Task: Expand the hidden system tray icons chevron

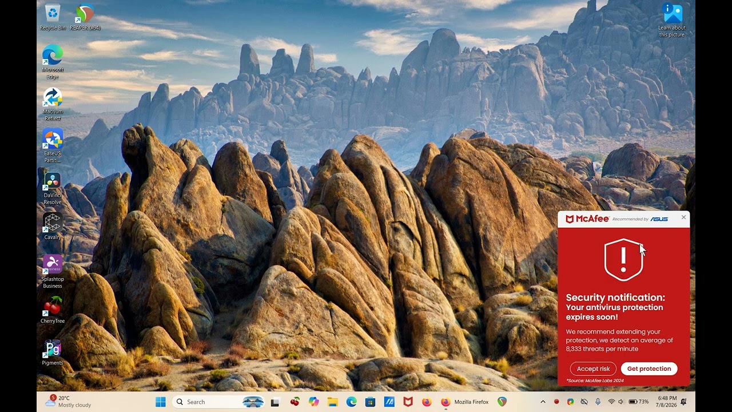Action: (543, 402)
